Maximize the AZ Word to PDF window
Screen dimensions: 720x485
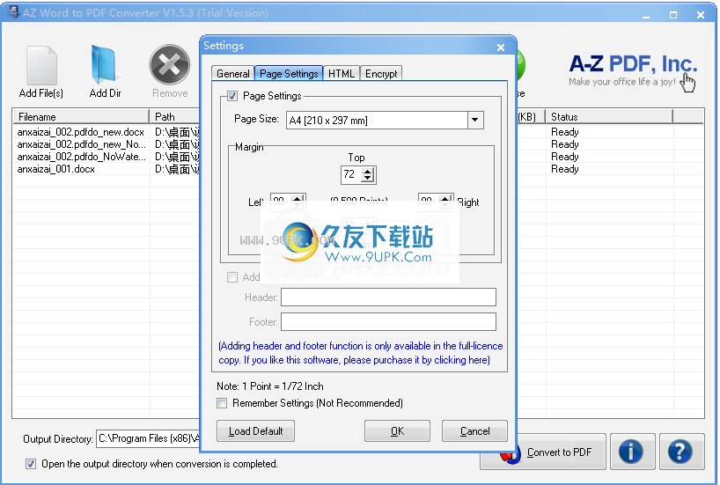pyautogui.click(x=673, y=15)
